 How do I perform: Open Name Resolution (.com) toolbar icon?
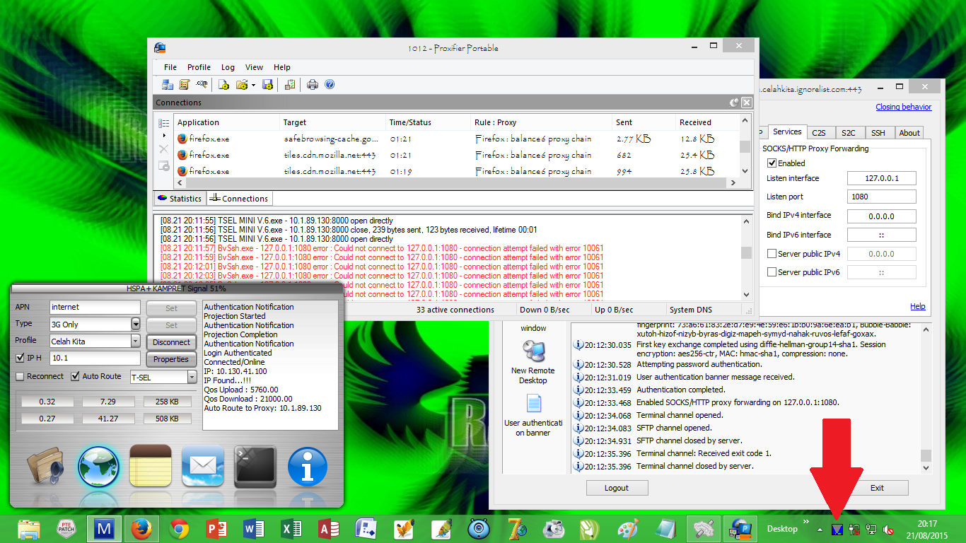click(x=202, y=85)
